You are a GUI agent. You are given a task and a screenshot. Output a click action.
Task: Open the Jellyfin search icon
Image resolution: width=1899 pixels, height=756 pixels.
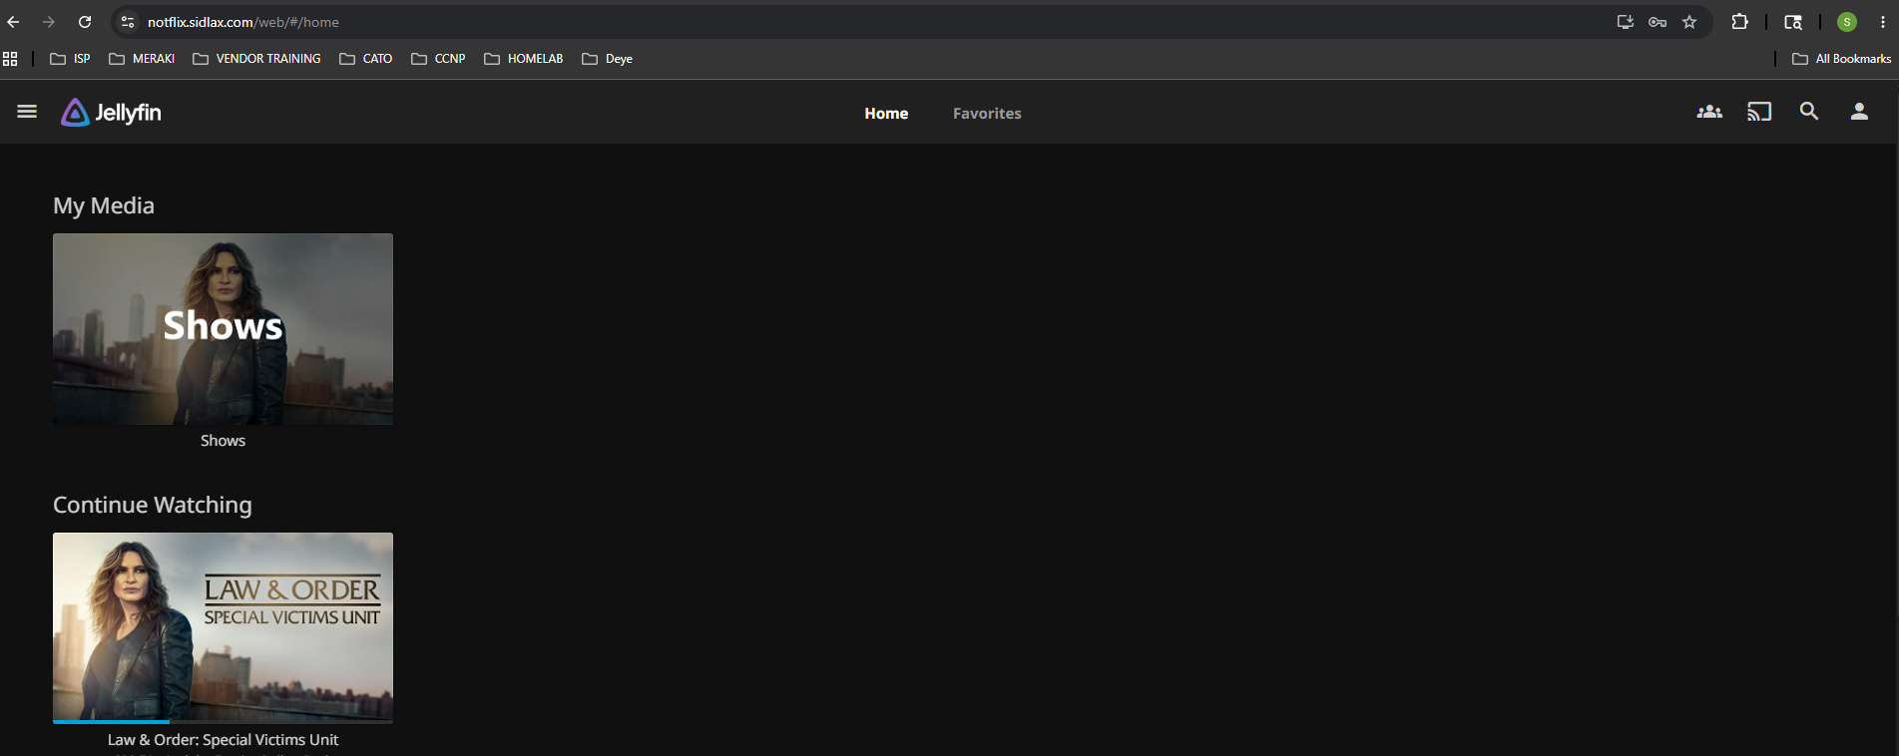point(1809,112)
